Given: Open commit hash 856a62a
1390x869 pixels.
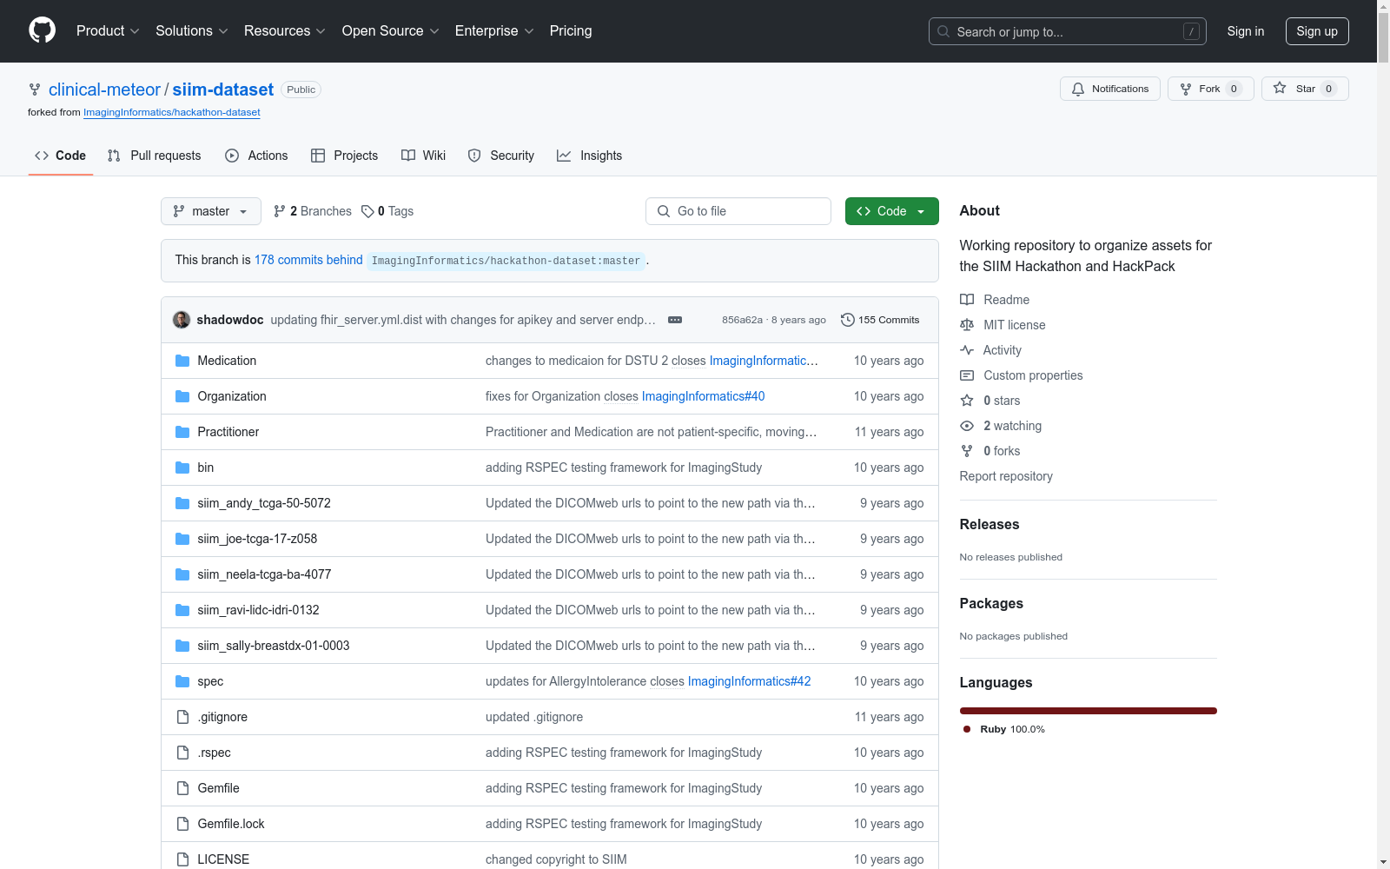Looking at the screenshot, I should coord(742,320).
